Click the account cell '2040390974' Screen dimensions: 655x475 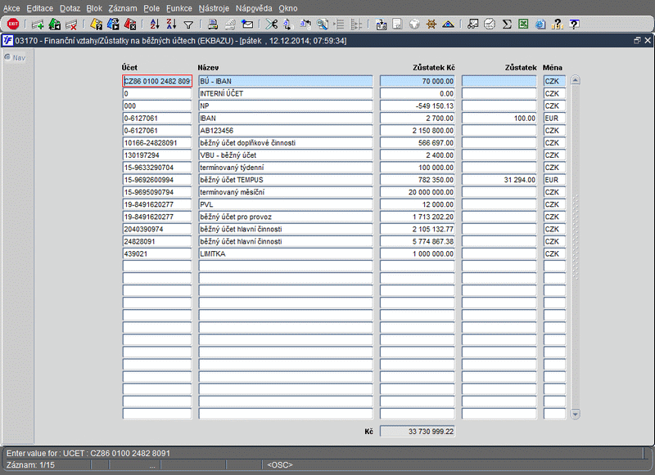pyautogui.click(x=157, y=229)
